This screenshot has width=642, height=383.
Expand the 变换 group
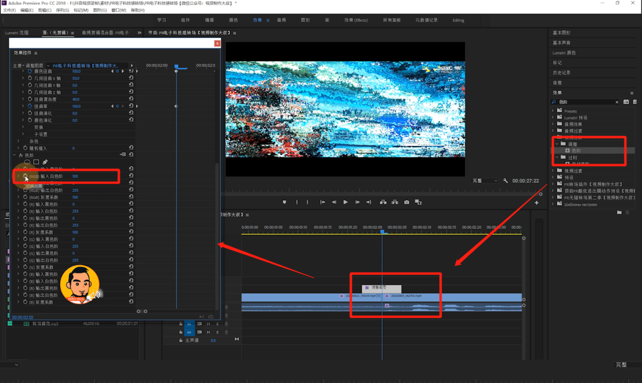click(23, 127)
